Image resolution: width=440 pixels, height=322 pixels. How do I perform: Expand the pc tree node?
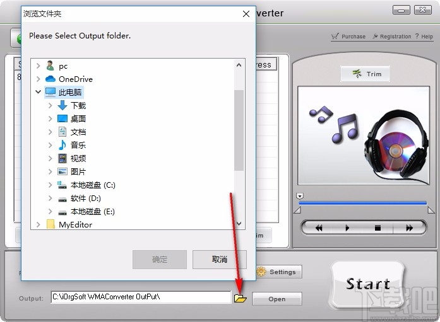pyautogui.click(x=39, y=66)
